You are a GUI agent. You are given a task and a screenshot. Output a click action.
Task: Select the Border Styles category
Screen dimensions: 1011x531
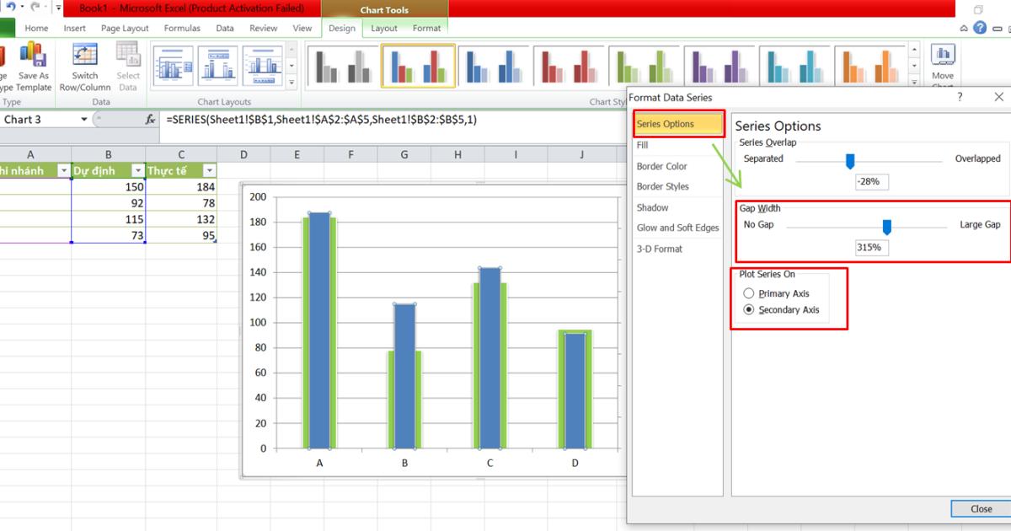pos(662,186)
